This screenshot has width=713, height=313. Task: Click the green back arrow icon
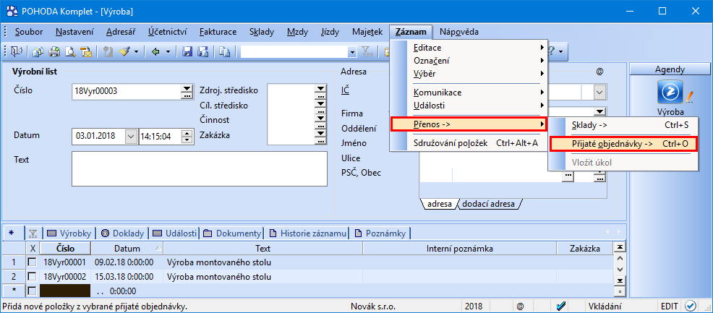coord(156,52)
